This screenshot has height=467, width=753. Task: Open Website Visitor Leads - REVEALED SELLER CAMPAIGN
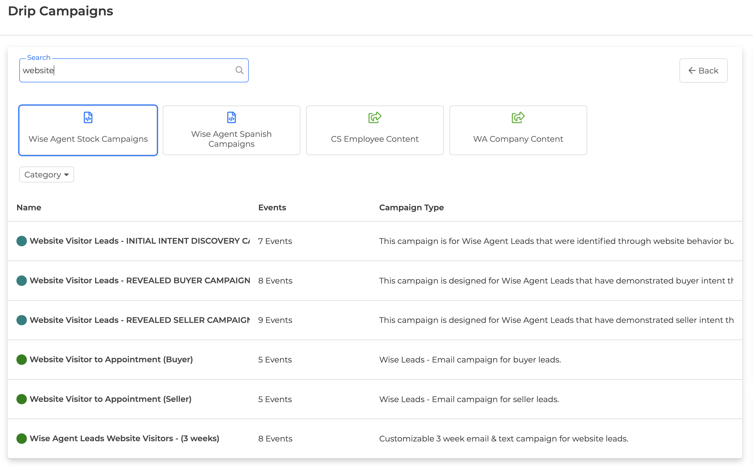point(140,320)
